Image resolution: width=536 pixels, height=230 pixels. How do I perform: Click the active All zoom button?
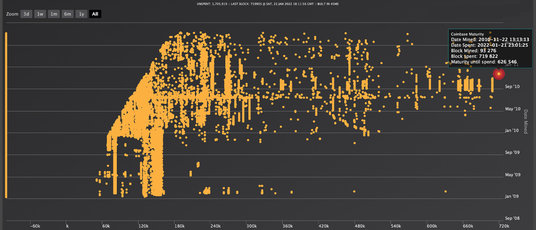point(95,14)
